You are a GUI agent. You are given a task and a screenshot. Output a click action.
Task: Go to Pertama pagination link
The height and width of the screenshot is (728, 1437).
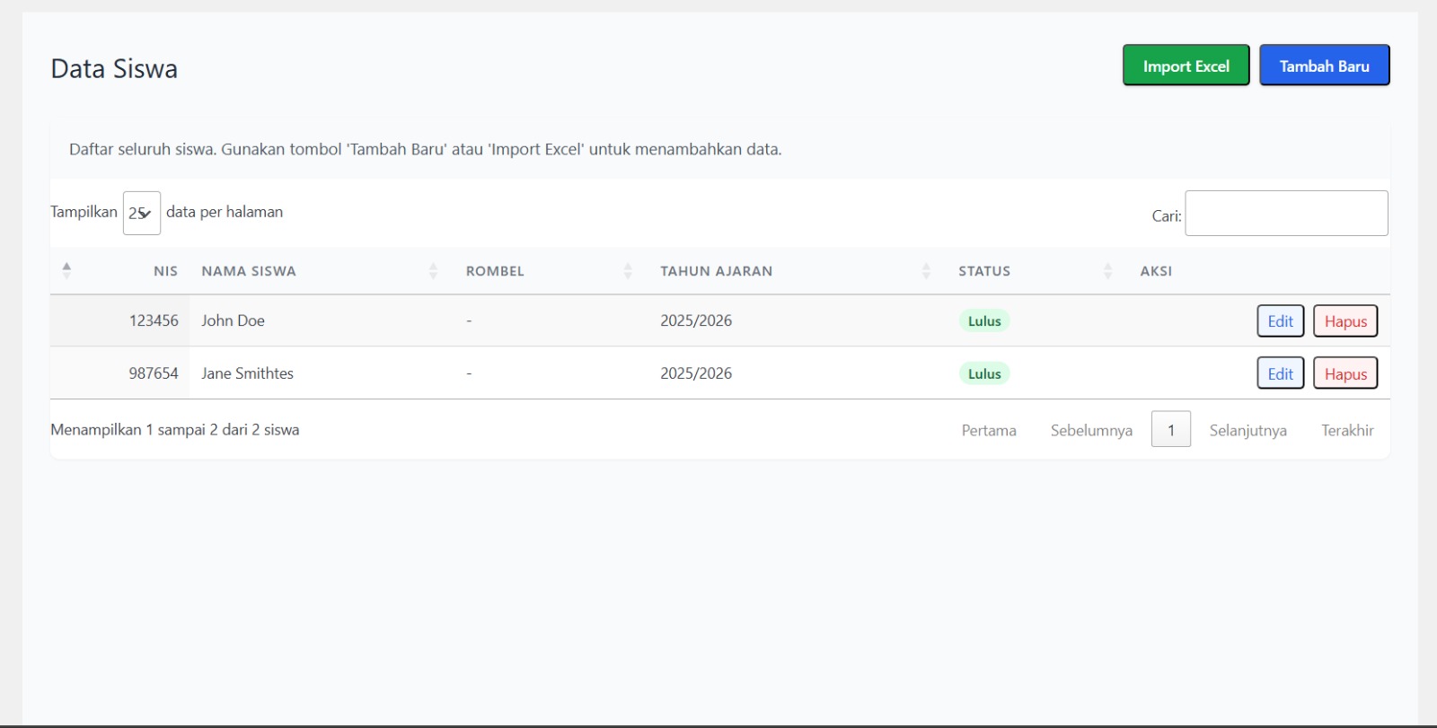point(988,430)
